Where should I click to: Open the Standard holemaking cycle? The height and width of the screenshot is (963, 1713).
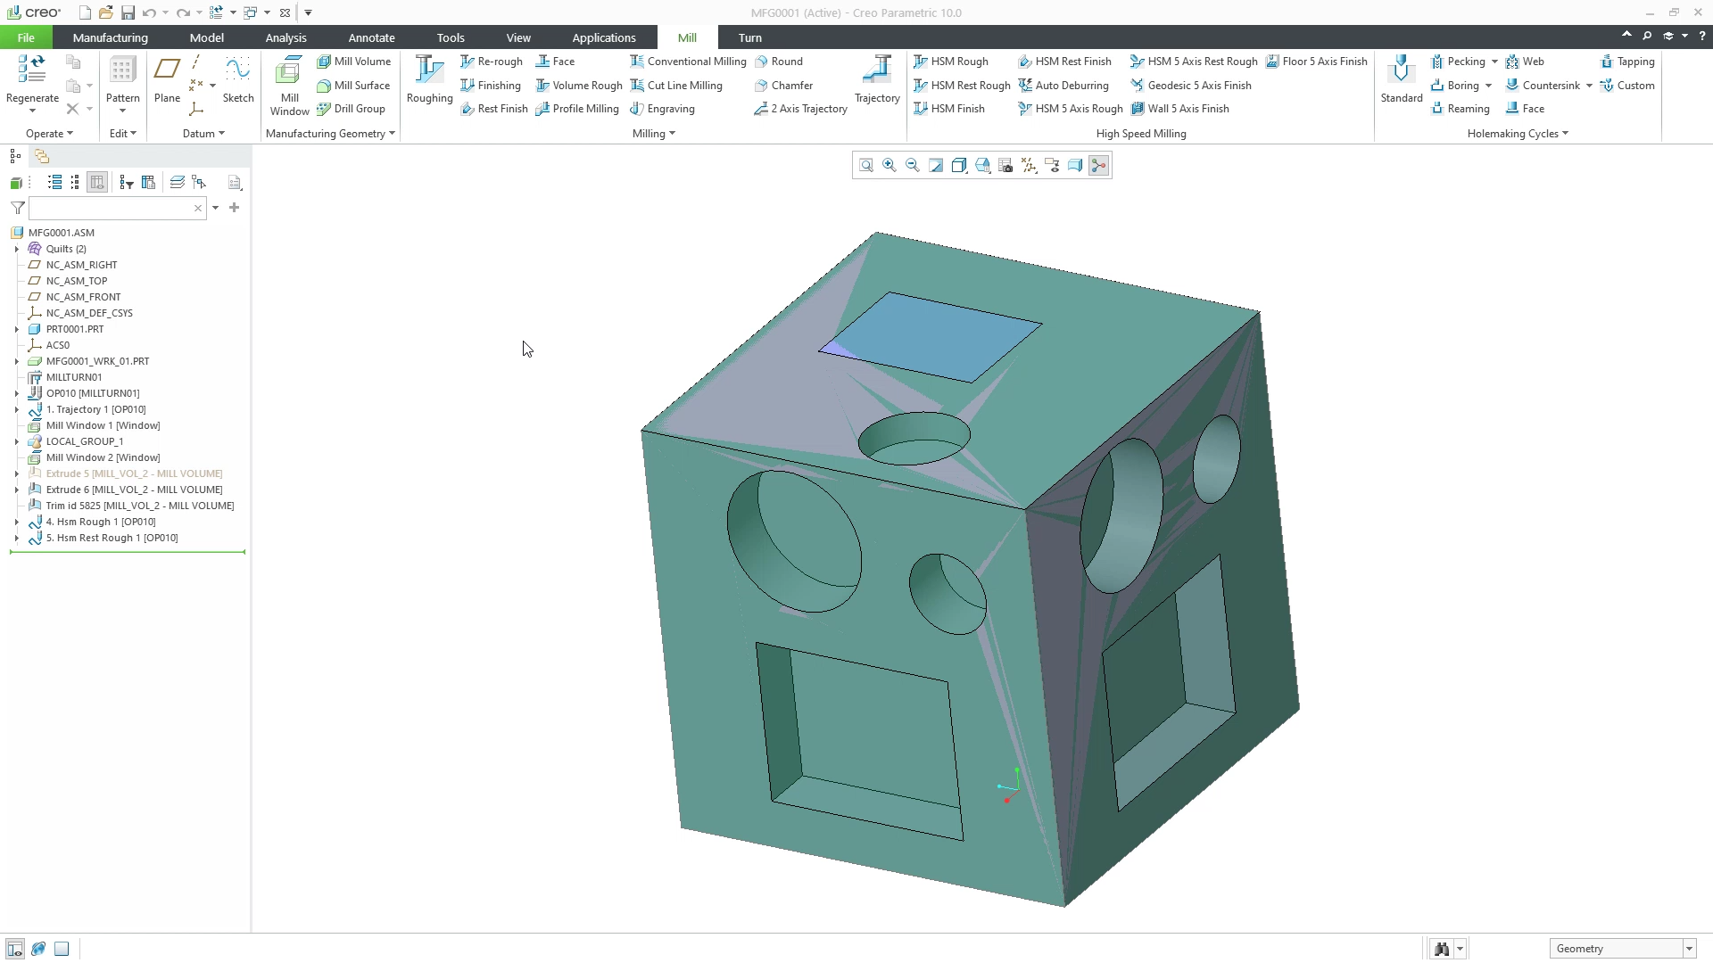point(1400,82)
